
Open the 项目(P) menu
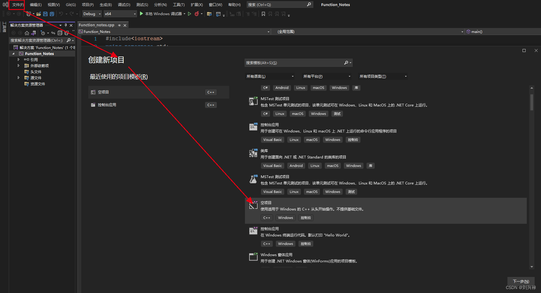[x=88, y=5]
